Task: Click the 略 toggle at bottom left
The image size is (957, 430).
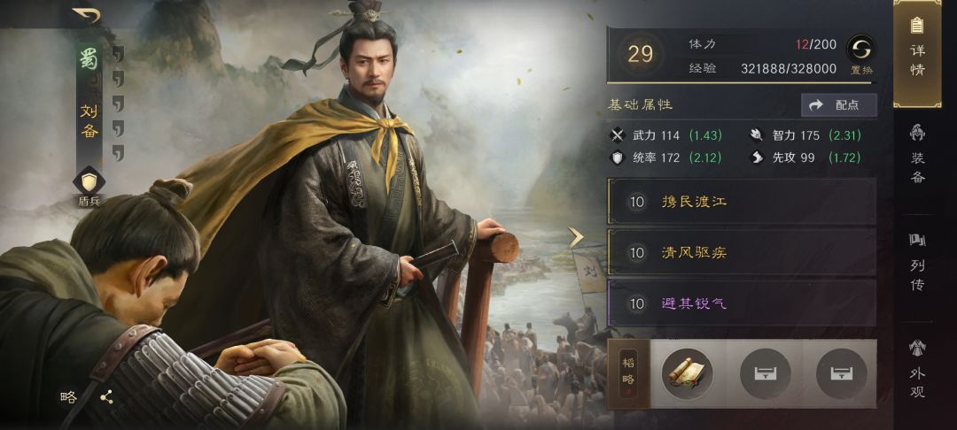Action: (x=68, y=398)
